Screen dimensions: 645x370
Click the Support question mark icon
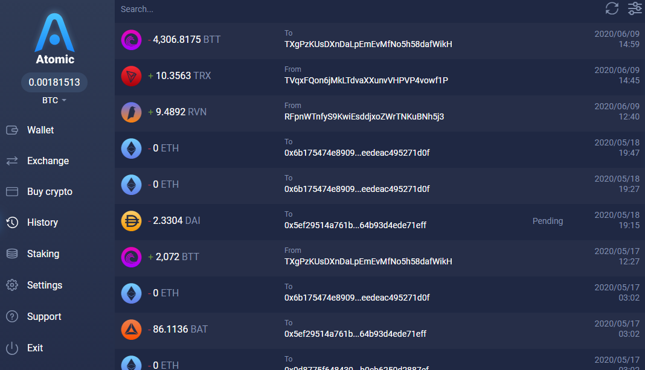(12, 316)
